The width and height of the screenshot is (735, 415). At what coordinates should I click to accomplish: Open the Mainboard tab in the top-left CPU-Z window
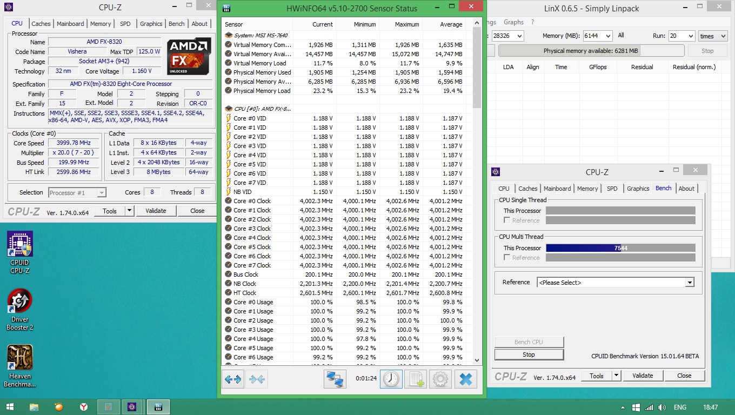tap(70, 24)
